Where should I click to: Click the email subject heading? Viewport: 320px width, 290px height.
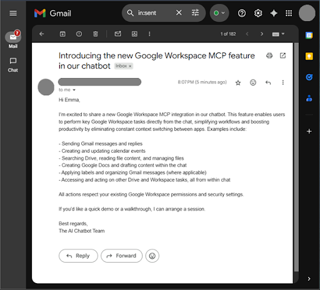point(157,60)
